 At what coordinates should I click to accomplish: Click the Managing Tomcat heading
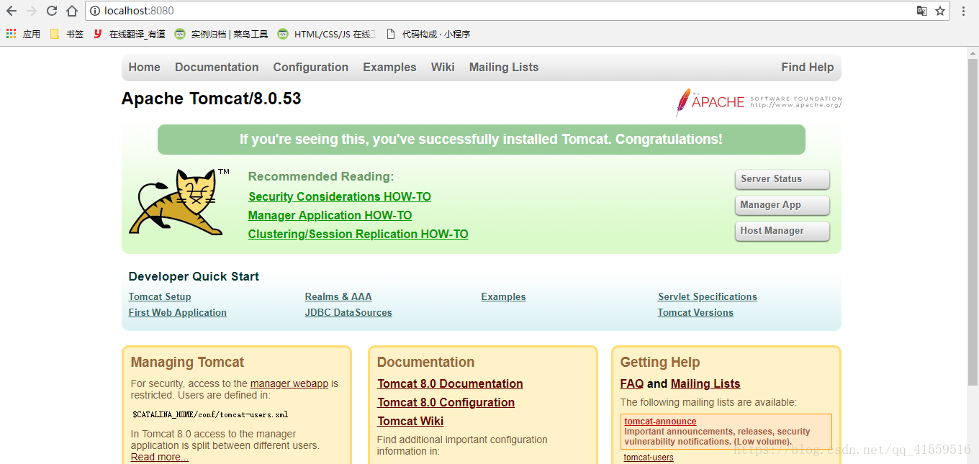[x=187, y=363]
